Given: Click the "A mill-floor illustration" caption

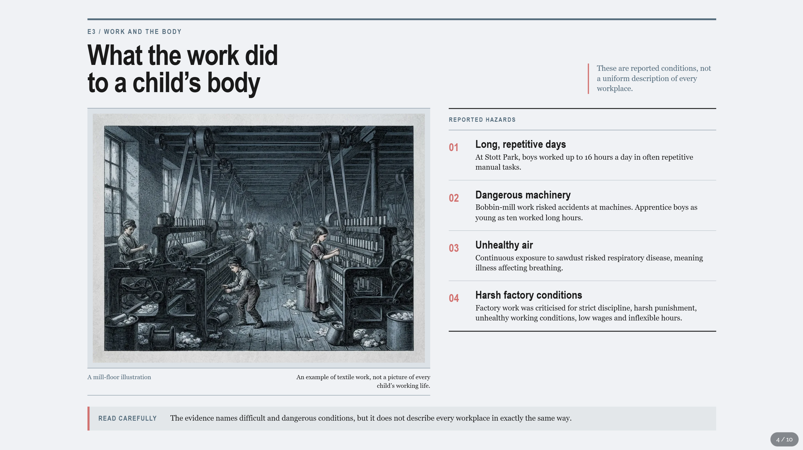Looking at the screenshot, I should (119, 377).
